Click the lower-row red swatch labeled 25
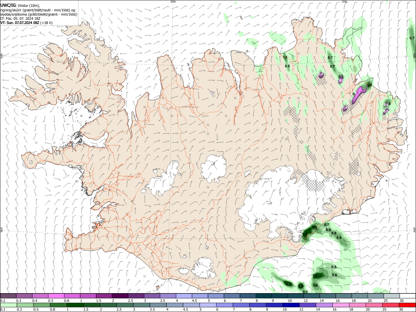This screenshot has width=416, height=312. 390,305
